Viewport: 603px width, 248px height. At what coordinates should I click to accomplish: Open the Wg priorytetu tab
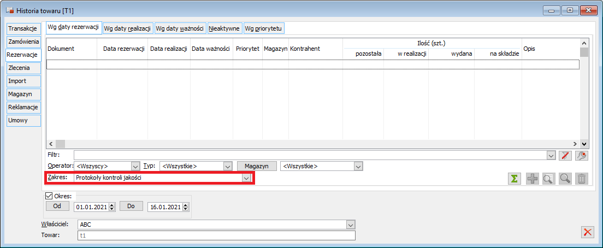pyautogui.click(x=264, y=28)
